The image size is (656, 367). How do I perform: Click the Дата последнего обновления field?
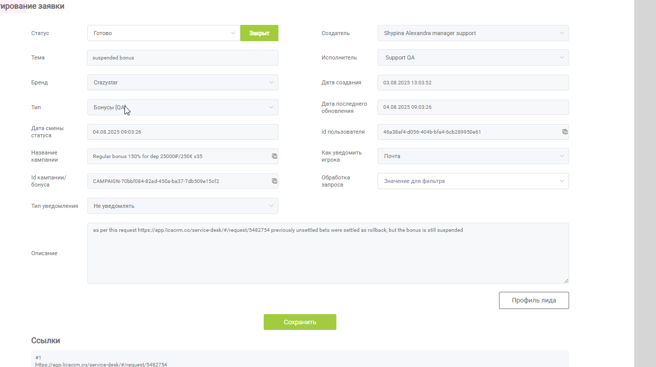pos(473,107)
